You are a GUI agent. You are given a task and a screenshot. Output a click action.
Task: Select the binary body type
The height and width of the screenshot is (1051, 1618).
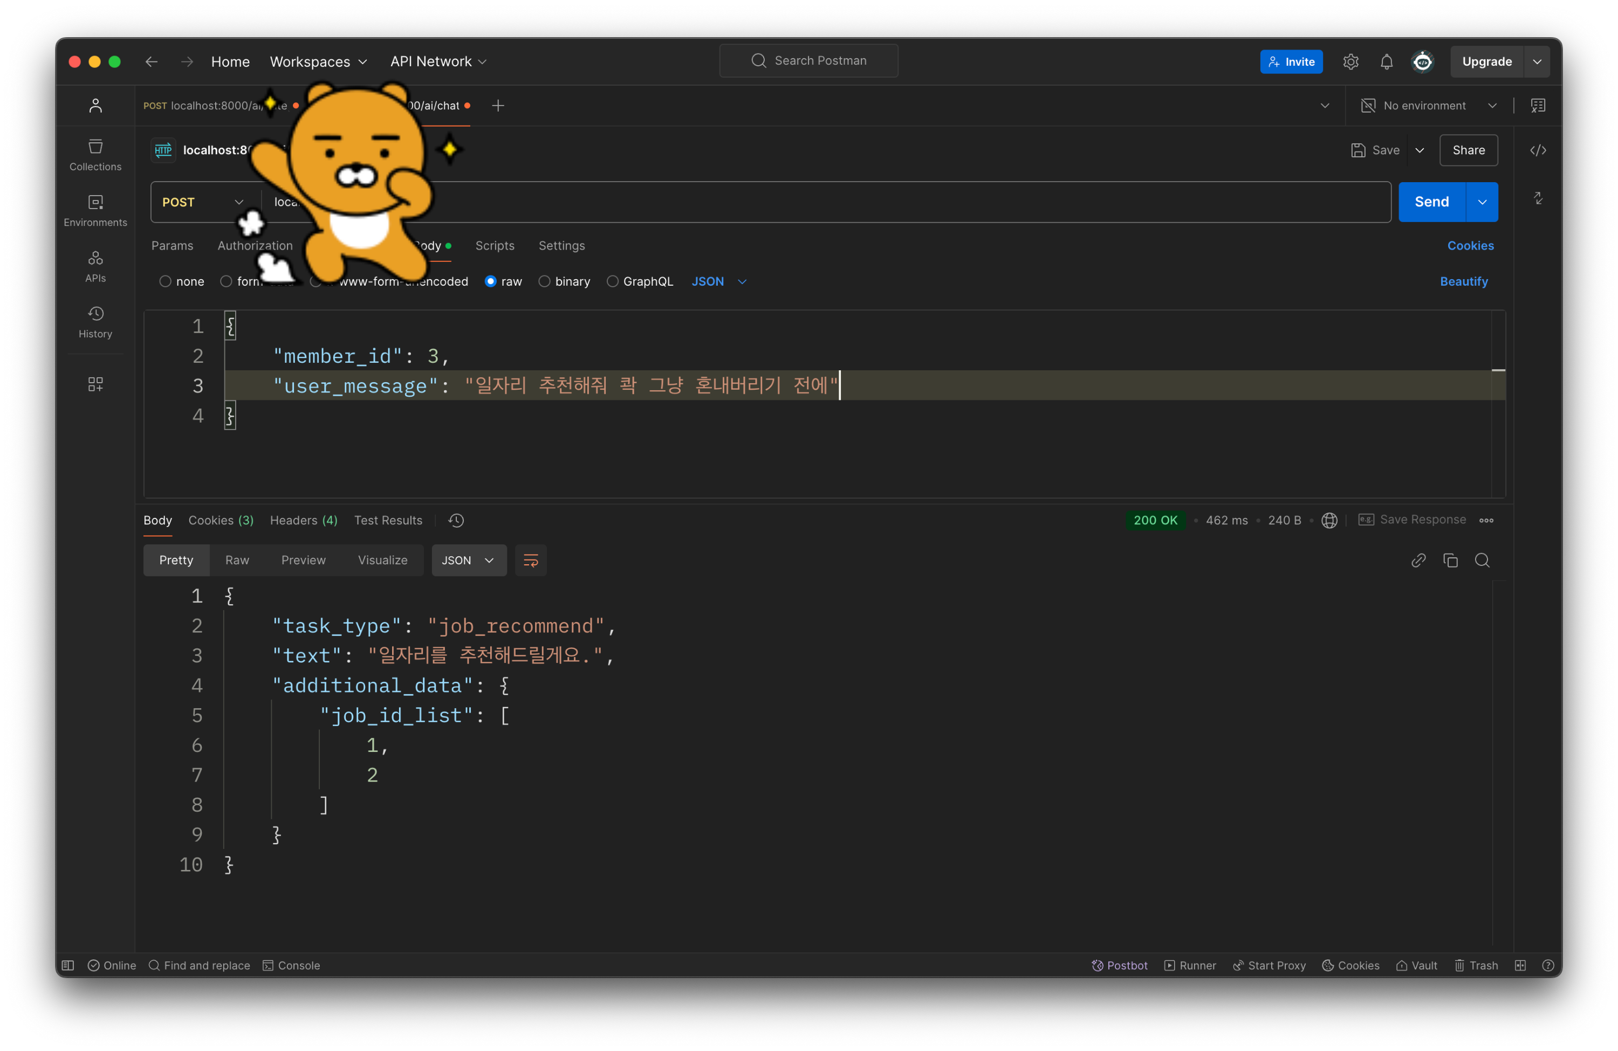coord(564,281)
